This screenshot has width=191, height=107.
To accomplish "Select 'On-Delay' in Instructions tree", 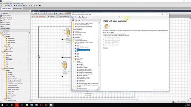I will pos(10,73).
